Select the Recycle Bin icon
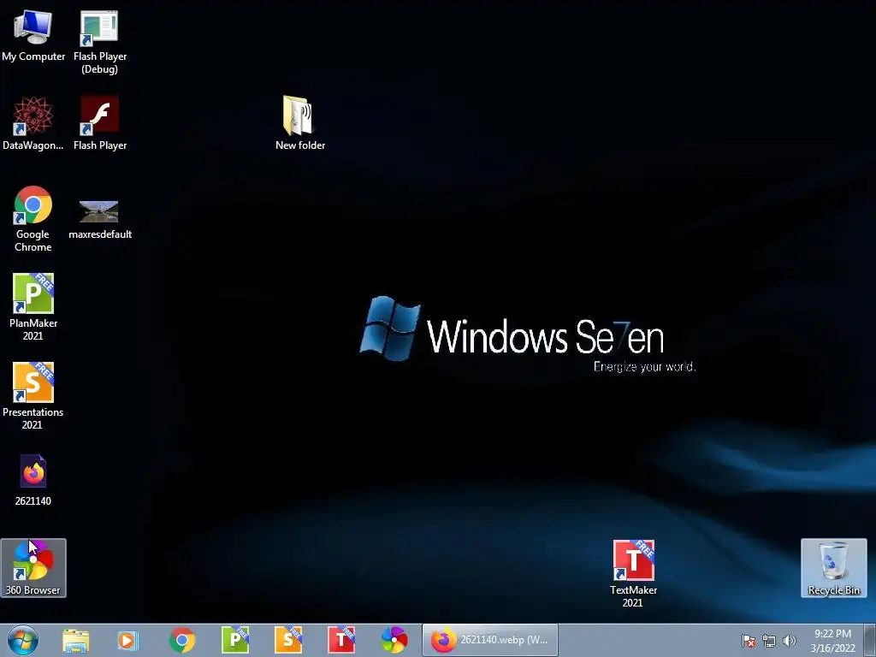The height and width of the screenshot is (657, 876). tap(833, 568)
